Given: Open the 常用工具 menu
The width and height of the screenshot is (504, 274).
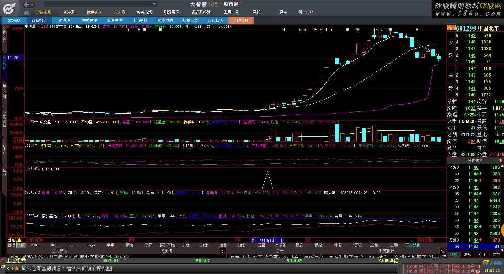Looking at the screenshot, I should [231, 12].
